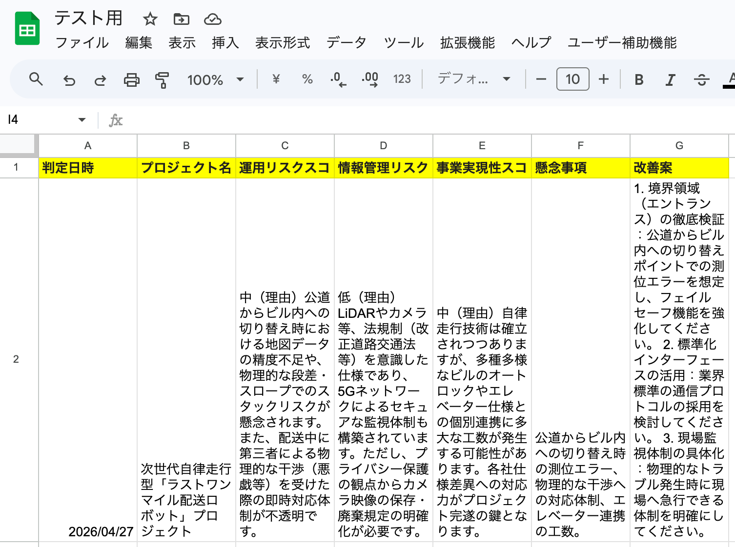The width and height of the screenshot is (735, 547).
Task: Activate the paint format tool
Action: (162, 79)
